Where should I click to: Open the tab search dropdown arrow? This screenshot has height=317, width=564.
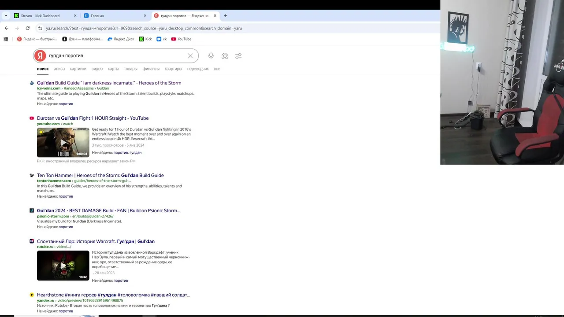[6, 15]
